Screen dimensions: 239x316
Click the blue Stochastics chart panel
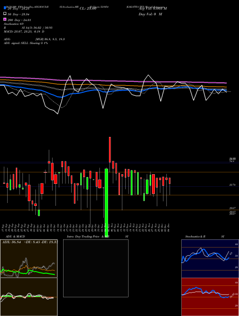point(210,259)
